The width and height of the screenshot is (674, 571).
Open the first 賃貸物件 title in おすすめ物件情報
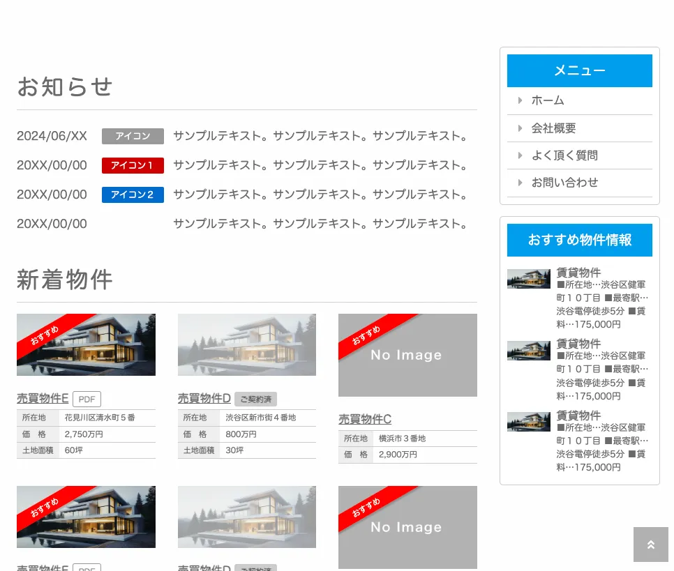[x=578, y=273]
